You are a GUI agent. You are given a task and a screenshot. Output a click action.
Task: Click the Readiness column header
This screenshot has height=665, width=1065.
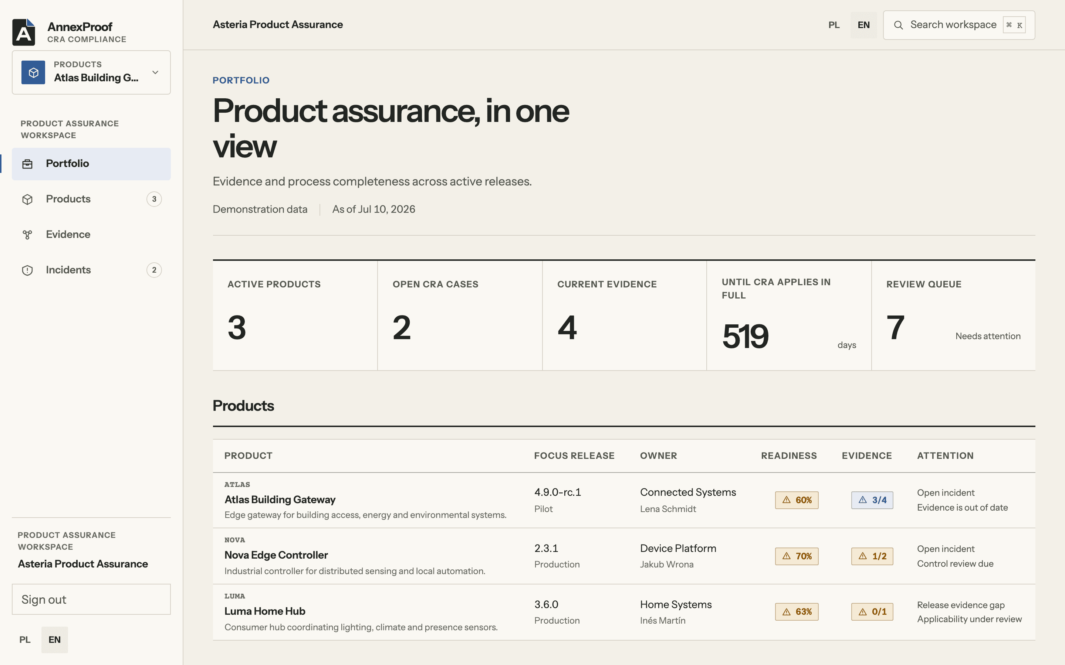(789, 456)
